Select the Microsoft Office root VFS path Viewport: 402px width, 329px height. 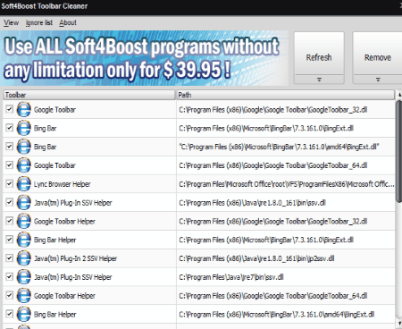pyautogui.click(x=287, y=184)
